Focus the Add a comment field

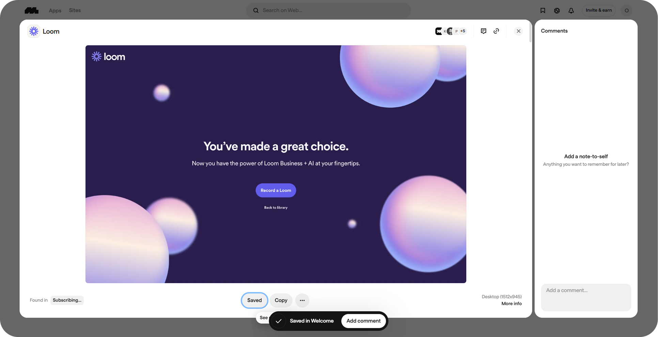[x=586, y=297]
